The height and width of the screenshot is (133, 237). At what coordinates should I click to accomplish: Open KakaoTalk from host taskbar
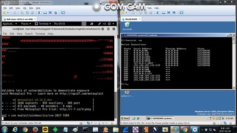pyautogui.click(x=45, y=130)
